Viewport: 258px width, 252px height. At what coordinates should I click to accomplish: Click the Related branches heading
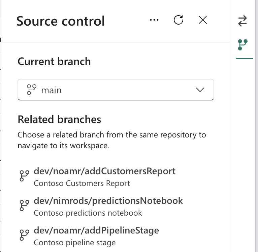[x=59, y=119]
